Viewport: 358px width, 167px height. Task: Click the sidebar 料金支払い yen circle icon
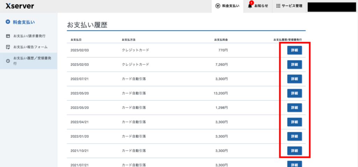[8, 22]
